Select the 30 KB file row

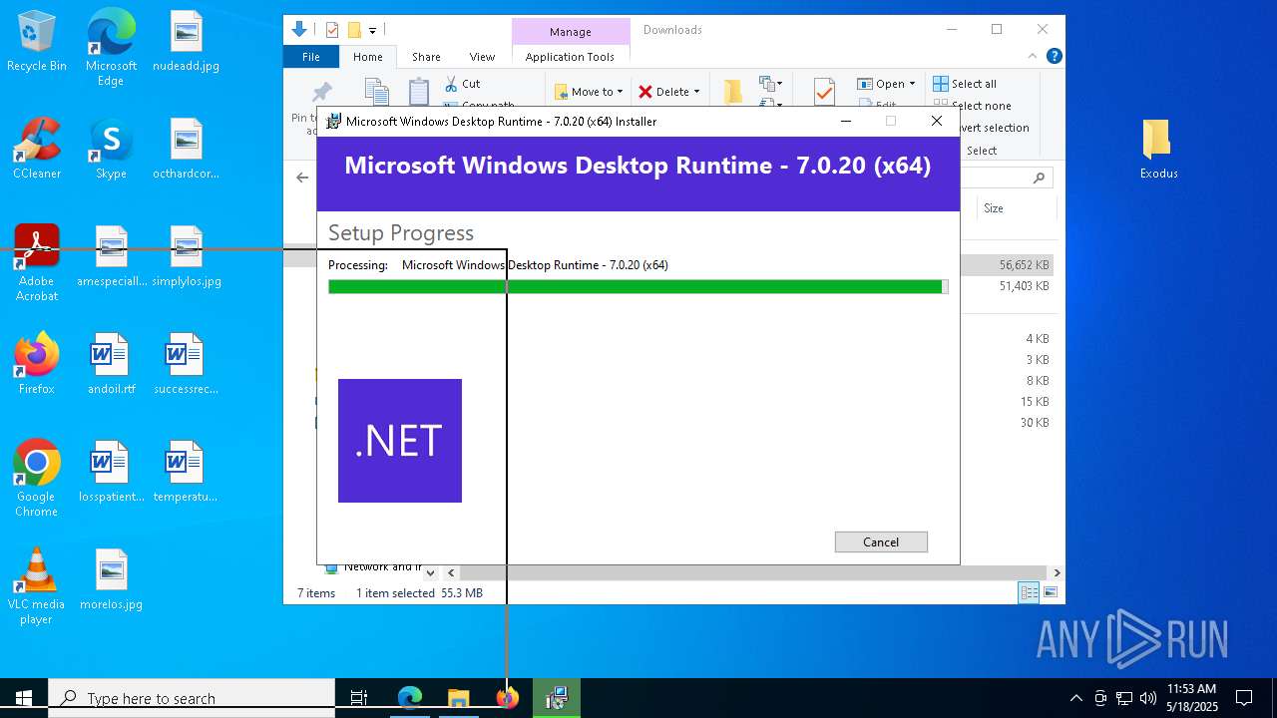1008,423
